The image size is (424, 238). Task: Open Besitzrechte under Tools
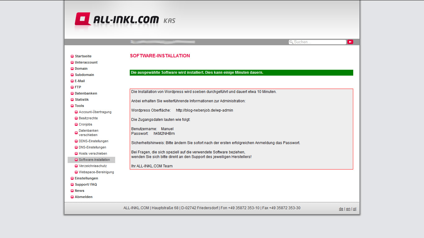tap(88, 118)
